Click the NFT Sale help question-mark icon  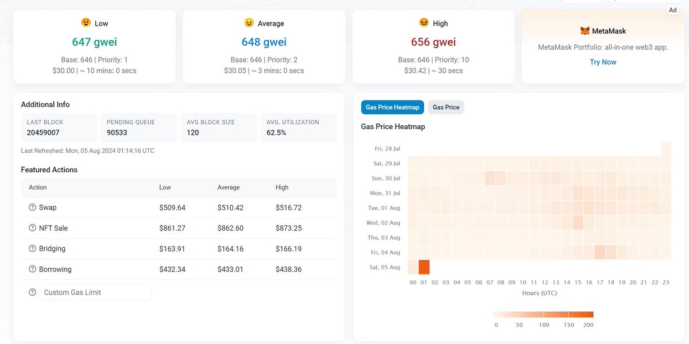(32, 228)
